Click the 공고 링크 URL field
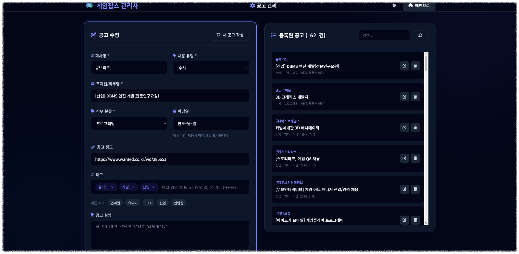This screenshot has height=254, width=519. coord(170,159)
